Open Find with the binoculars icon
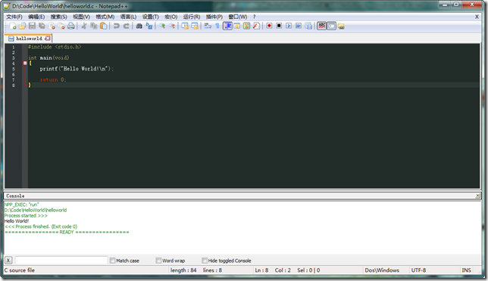The width and height of the screenshot is (488, 281). [x=139, y=27]
